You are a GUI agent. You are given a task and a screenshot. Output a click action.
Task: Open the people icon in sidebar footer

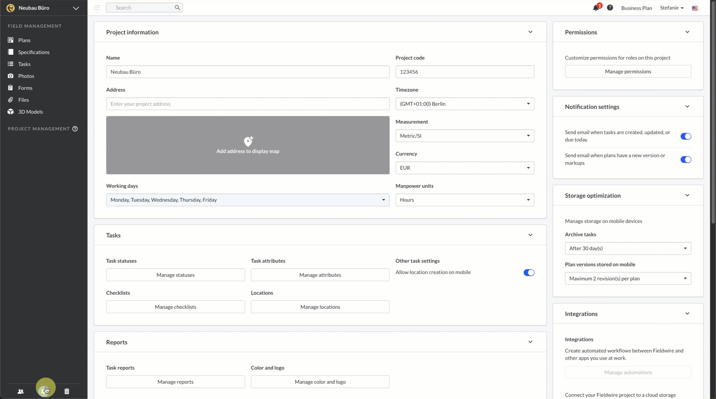coord(21,391)
